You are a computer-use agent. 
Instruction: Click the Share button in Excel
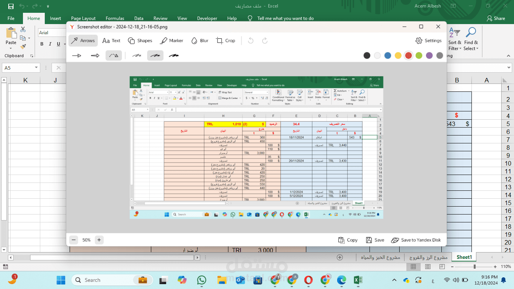pyautogui.click(x=496, y=18)
